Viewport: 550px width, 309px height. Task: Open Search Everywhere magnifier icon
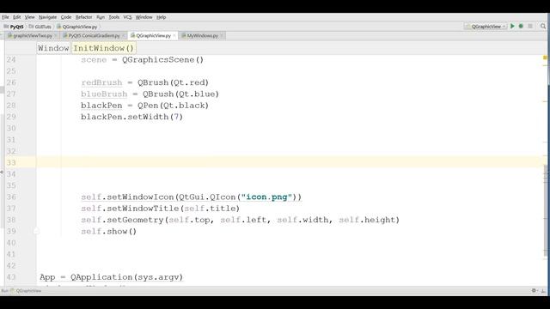point(543,27)
